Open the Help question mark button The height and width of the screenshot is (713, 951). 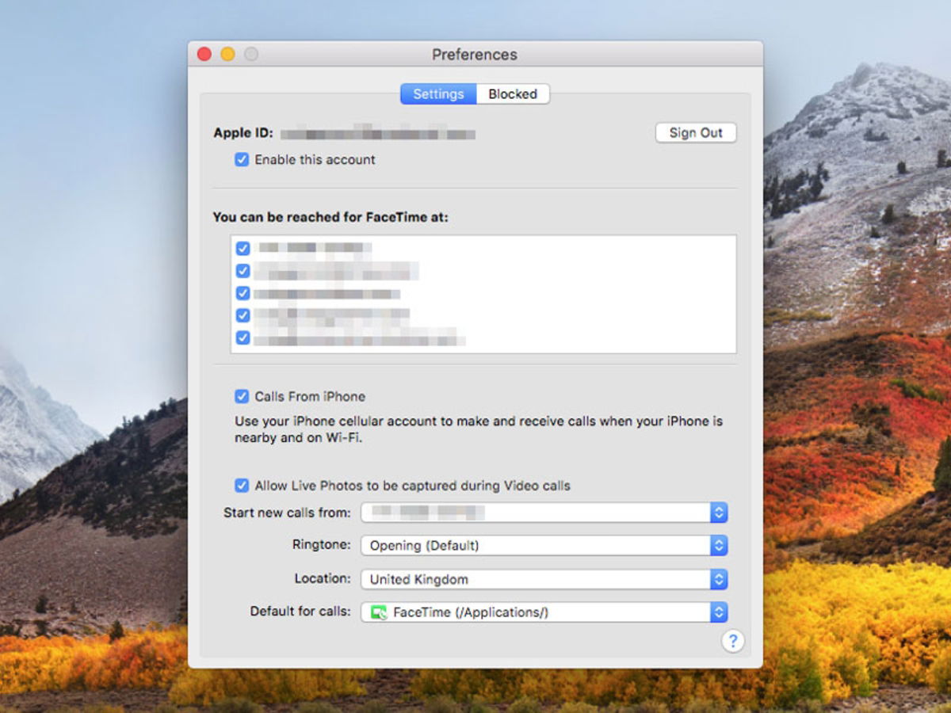tap(733, 641)
